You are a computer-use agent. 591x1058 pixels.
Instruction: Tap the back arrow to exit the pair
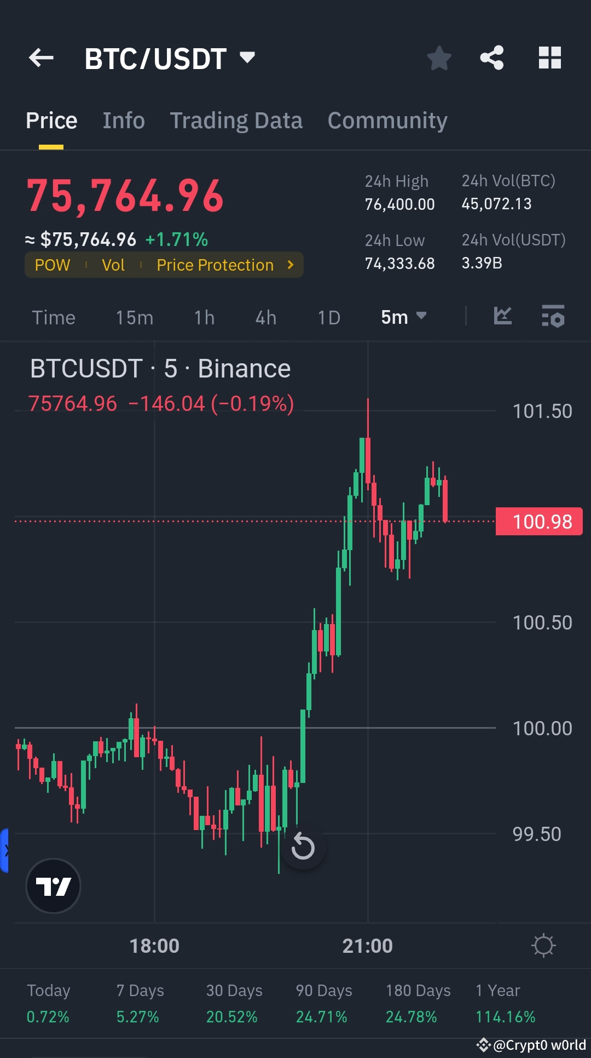coord(41,58)
